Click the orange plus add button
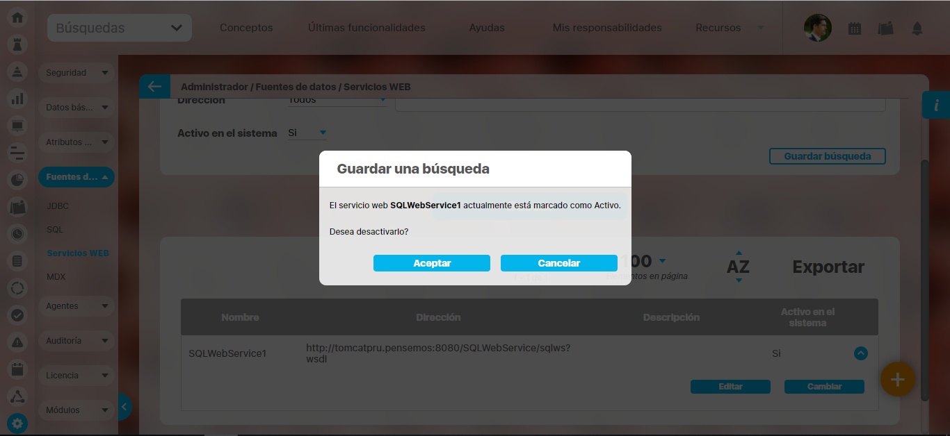This screenshot has width=950, height=436. click(897, 379)
